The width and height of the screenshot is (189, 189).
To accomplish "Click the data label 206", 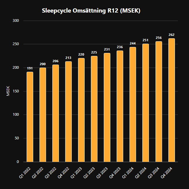I will (56, 61).
